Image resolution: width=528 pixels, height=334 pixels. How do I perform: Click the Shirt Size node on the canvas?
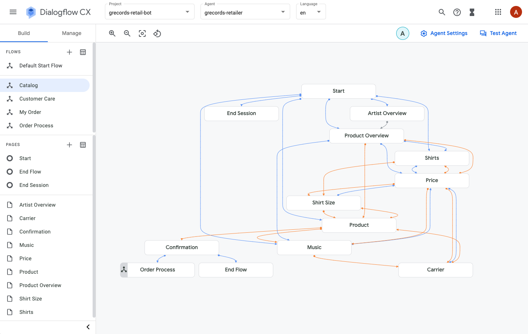pos(323,203)
